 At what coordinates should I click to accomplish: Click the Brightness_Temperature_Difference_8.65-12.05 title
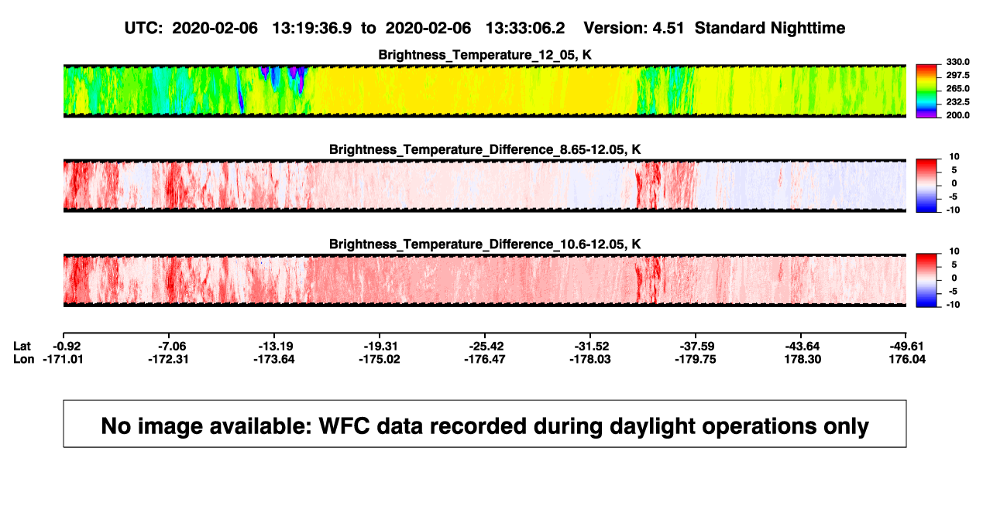[485, 149]
